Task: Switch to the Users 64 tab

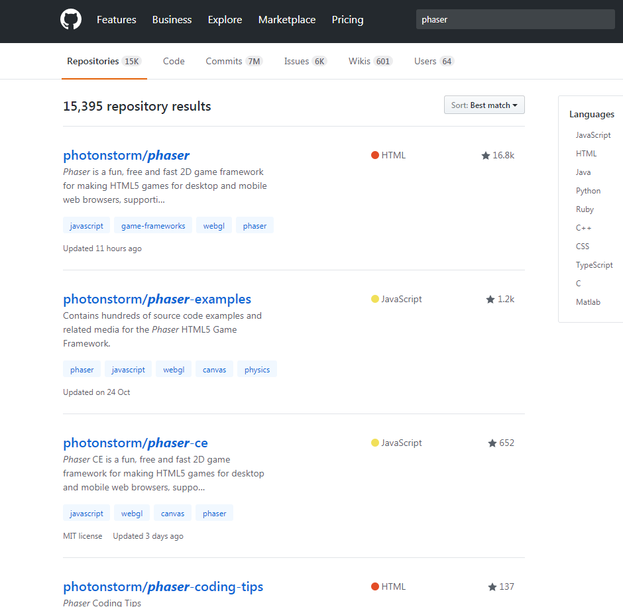Action: [x=434, y=61]
